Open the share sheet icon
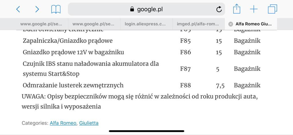Screen dimensions: 293x135 pyautogui.click(x=237, y=9)
